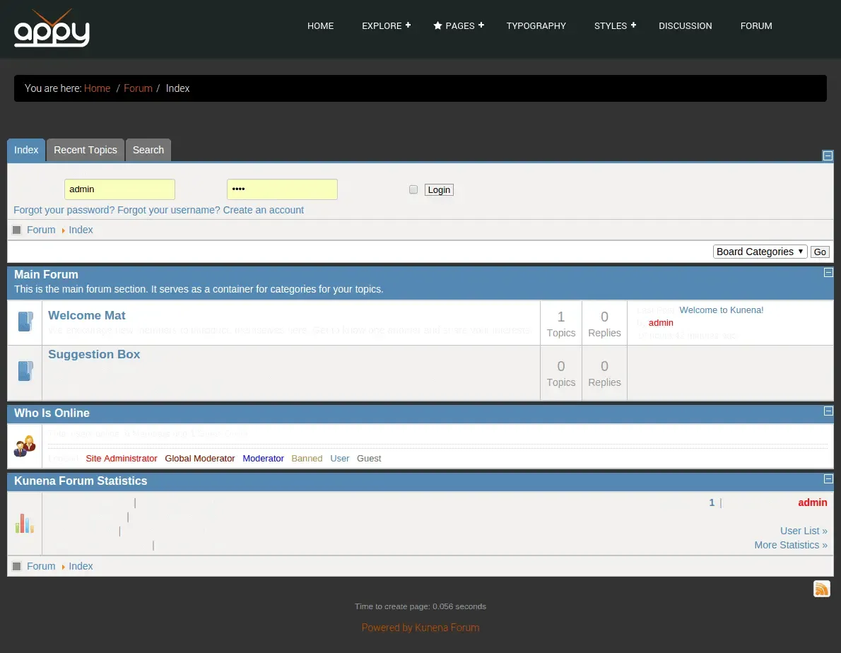Expand the Explore menu

click(386, 25)
